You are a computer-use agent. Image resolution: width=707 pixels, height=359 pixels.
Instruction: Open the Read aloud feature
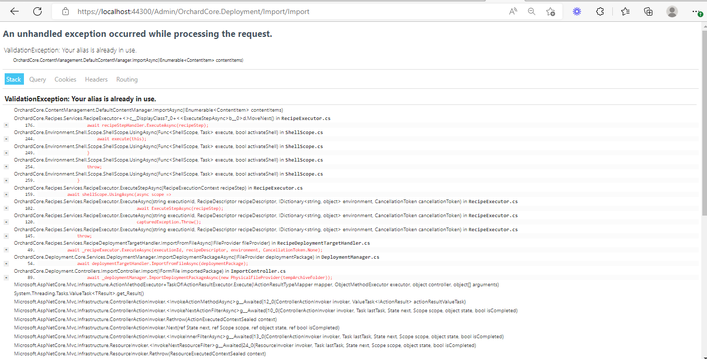[x=512, y=11]
